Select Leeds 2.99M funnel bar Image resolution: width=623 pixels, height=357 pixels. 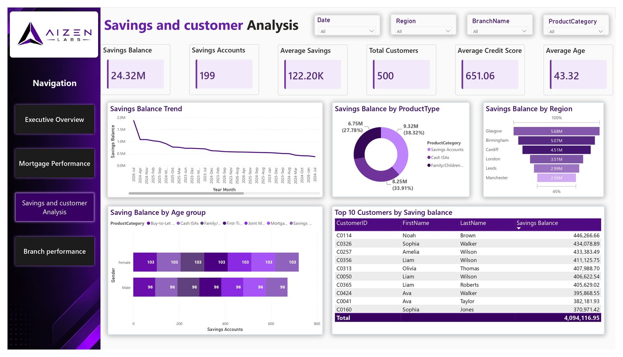[556, 169]
